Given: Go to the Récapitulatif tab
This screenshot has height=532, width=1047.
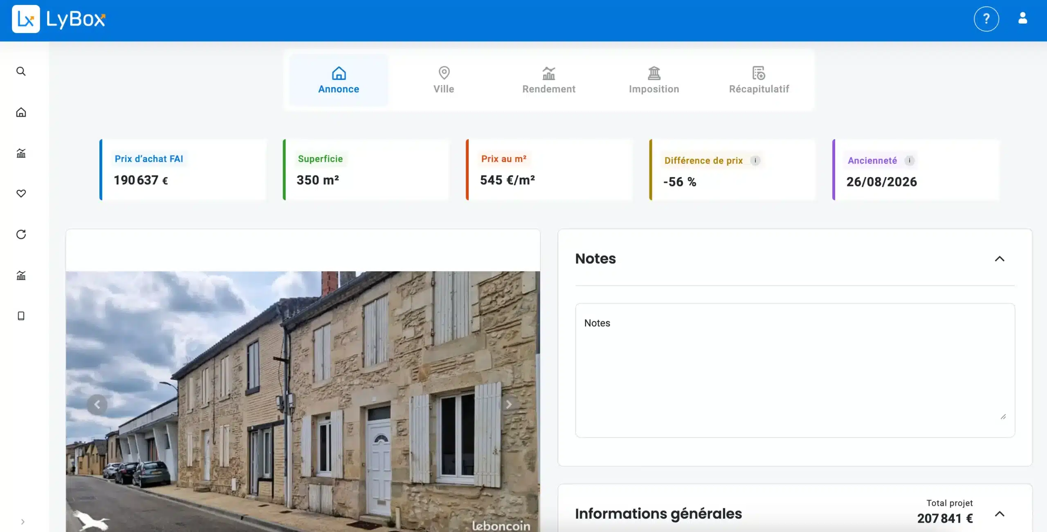Looking at the screenshot, I should click(759, 80).
